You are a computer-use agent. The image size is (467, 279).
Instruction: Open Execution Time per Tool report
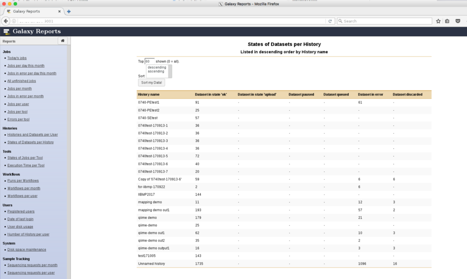26,165
